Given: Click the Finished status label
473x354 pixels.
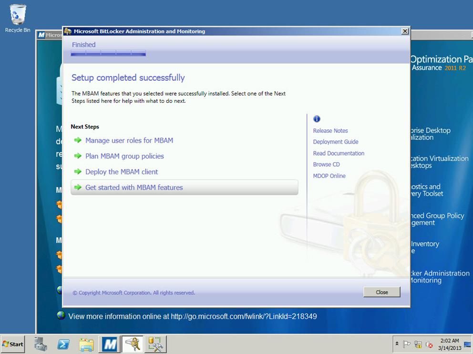Looking at the screenshot, I should coord(83,45).
